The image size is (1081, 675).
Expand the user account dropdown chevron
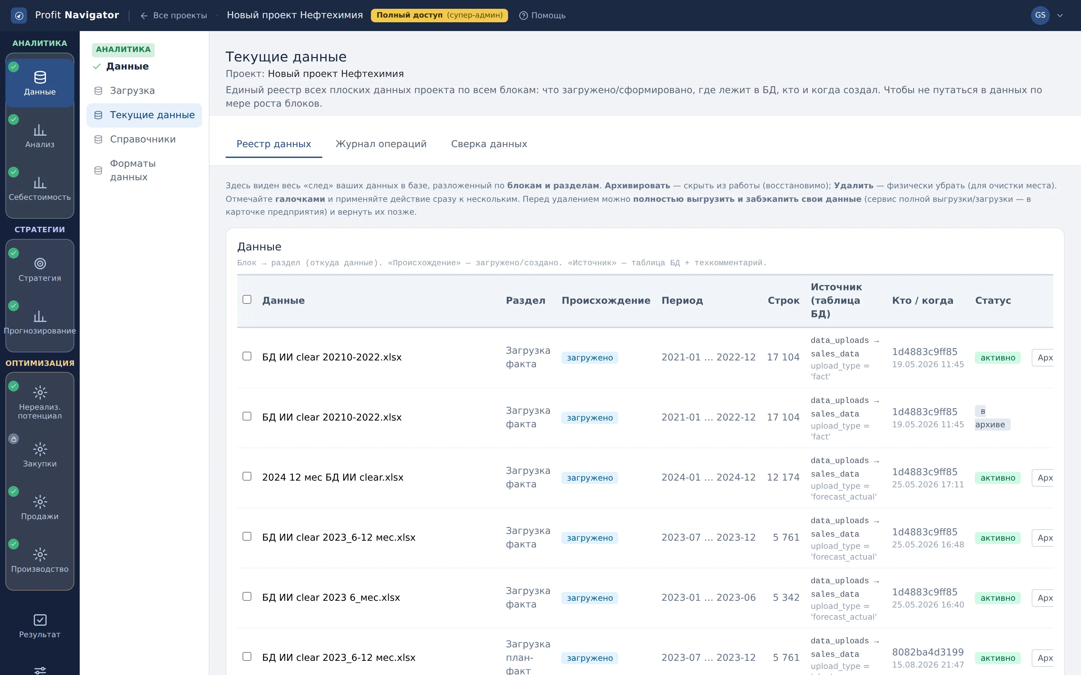1060,15
